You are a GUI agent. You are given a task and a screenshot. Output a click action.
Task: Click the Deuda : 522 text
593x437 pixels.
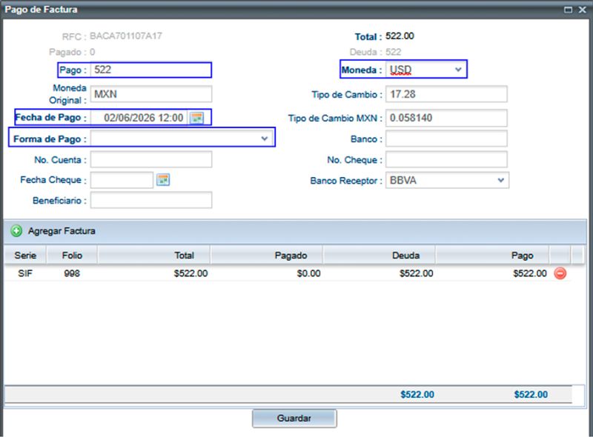(375, 52)
